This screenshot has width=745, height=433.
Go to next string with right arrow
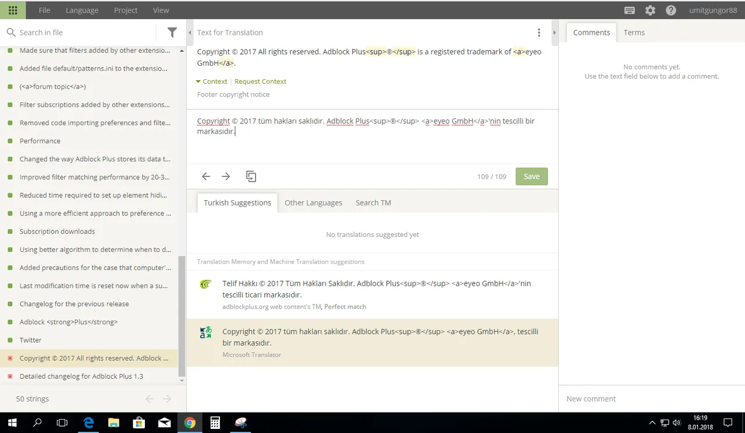coord(226,176)
